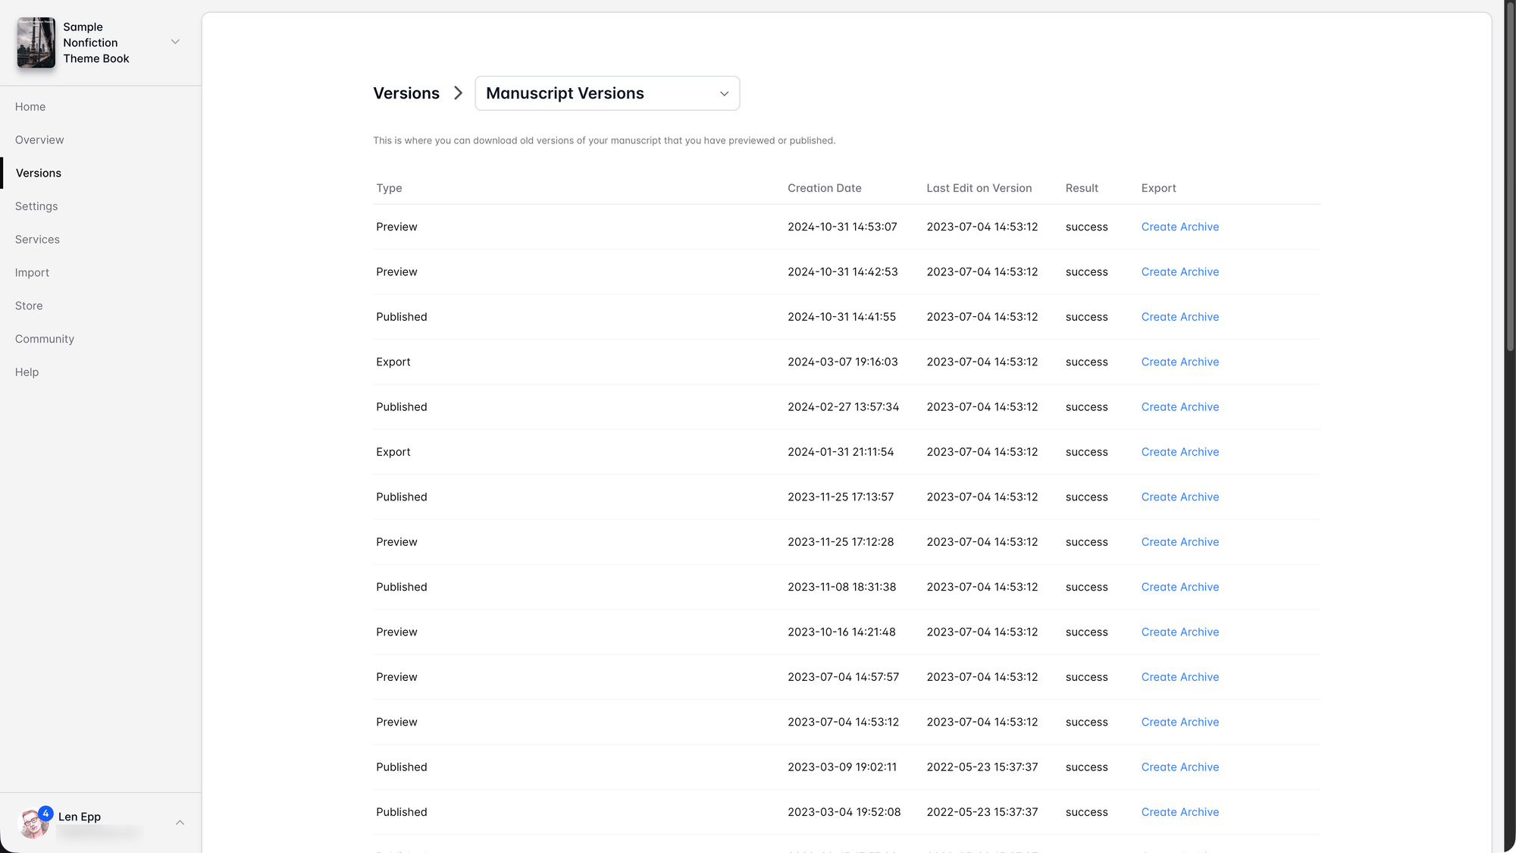Create Archive for 2024-10-31 14:53:07 preview
Screen dimensions: 1516x853
1179,227
